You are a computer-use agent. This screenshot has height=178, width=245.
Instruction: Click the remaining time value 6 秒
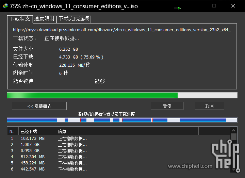[63, 73]
